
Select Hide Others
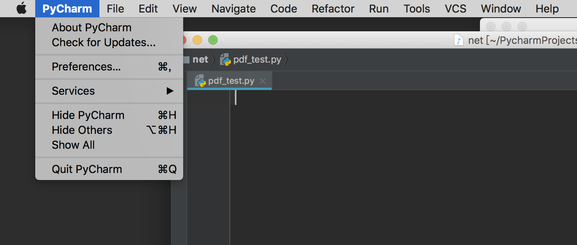tap(109, 130)
